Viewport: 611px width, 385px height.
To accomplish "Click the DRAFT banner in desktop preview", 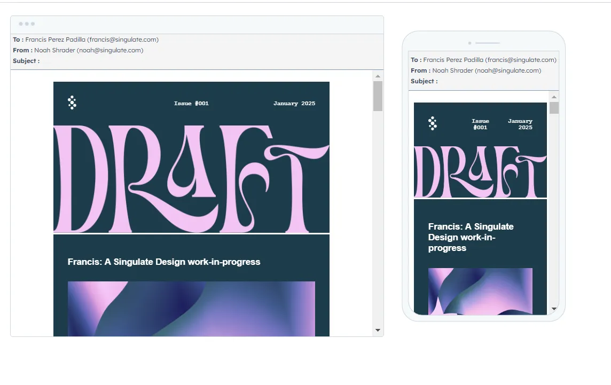I will 191,179.
